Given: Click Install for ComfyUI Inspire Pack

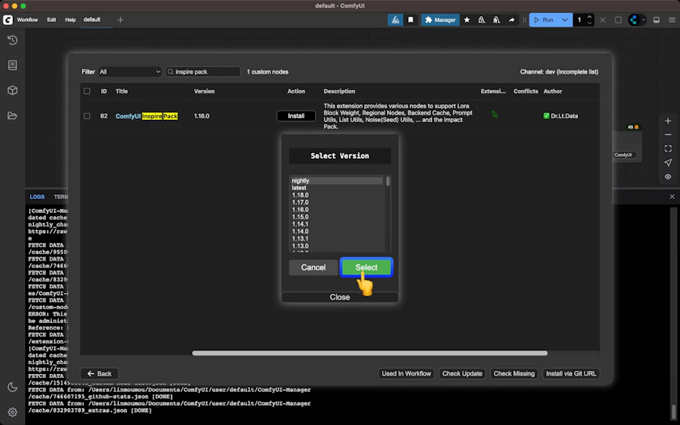Looking at the screenshot, I should click(x=295, y=116).
